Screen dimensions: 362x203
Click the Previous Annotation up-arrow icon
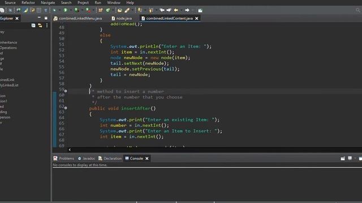pyautogui.click(x=151, y=10)
